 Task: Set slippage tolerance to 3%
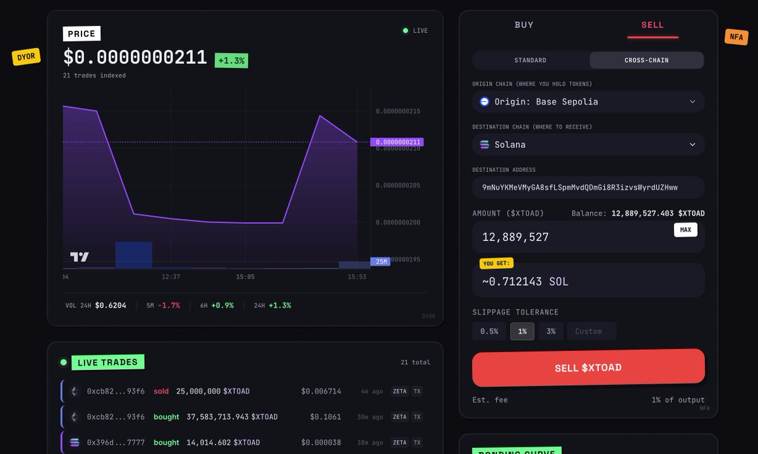point(551,331)
